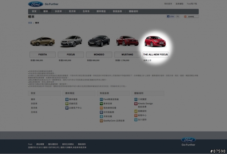Click the Fiesta price text 售價$ 588,000
This screenshot has height=154, width=227.
pos(37,60)
